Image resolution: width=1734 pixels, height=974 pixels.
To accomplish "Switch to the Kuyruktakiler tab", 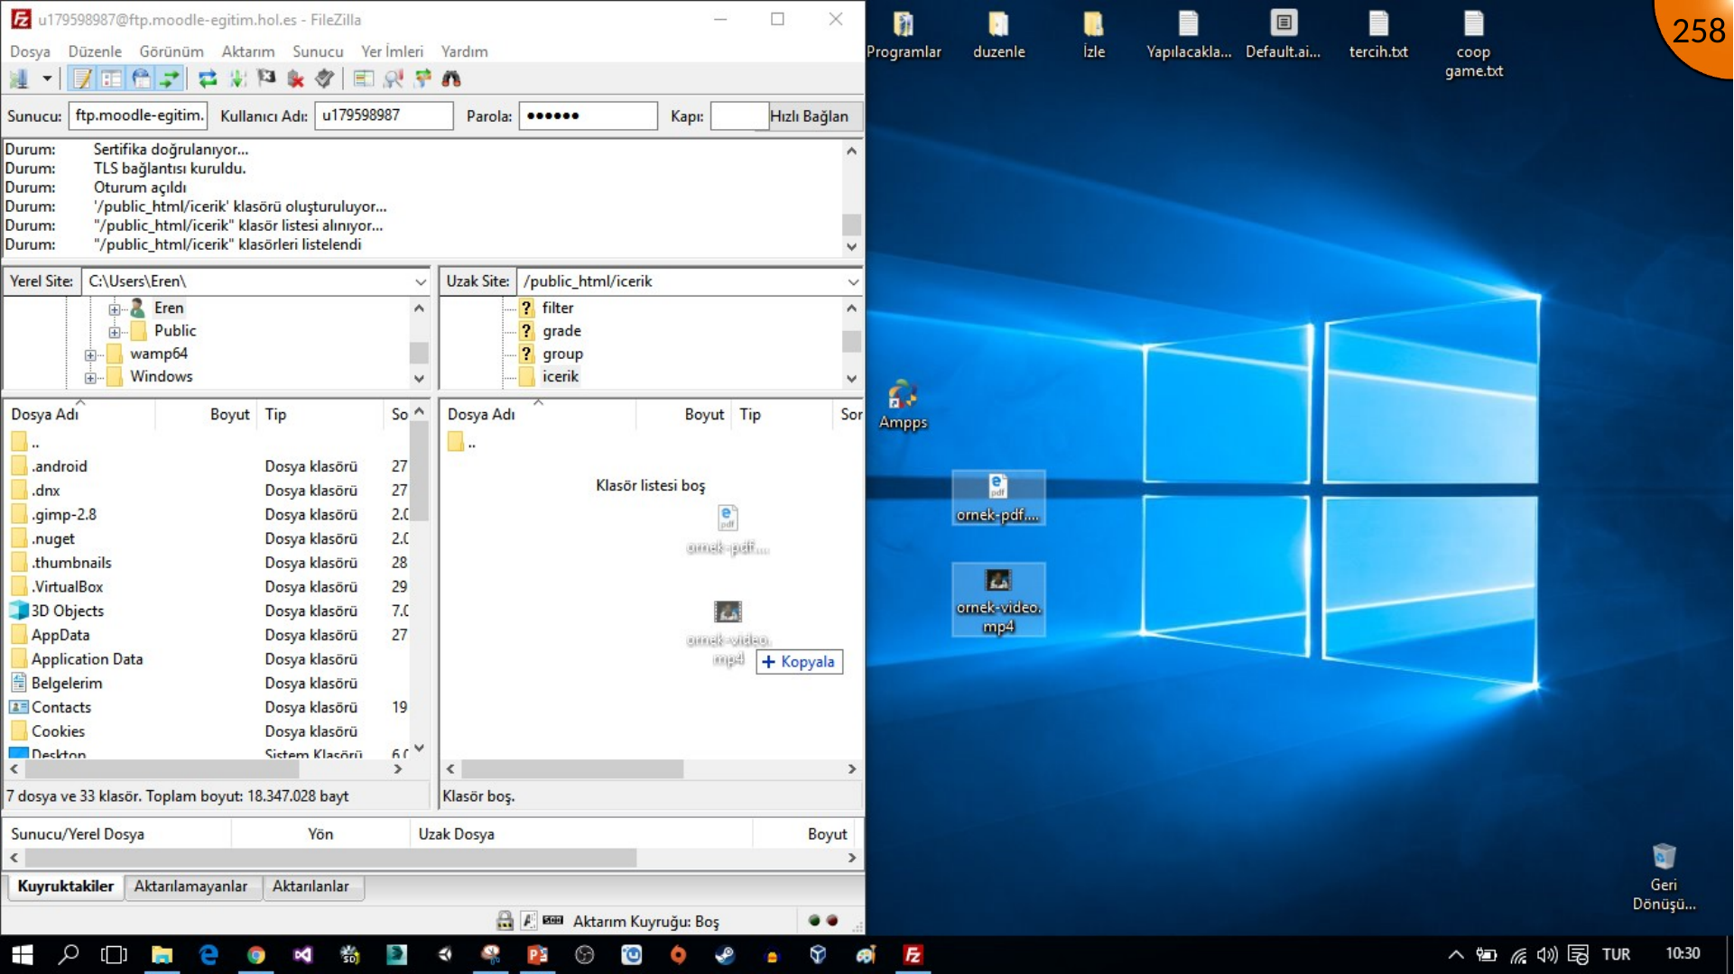I will click(x=65, y=887).
